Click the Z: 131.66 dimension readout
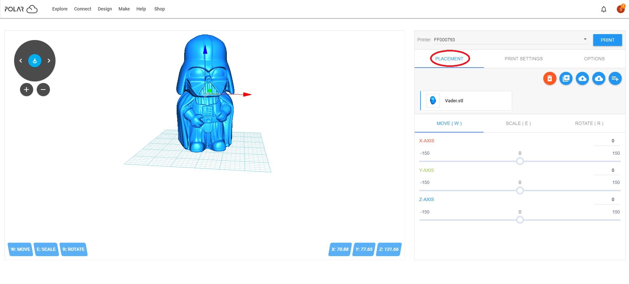This screenshot has height=284, width=629. [389, 249]
